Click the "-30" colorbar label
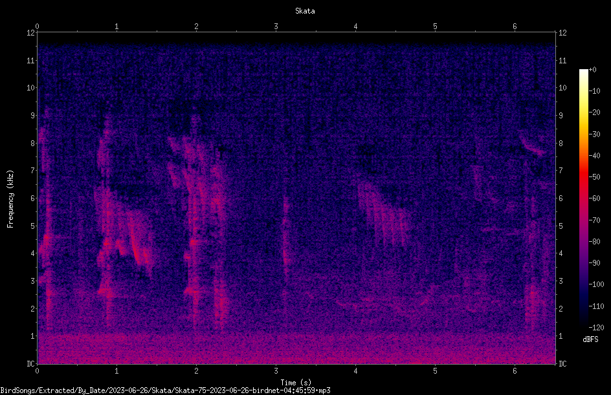Screen dimensions: 611x395 595,134
